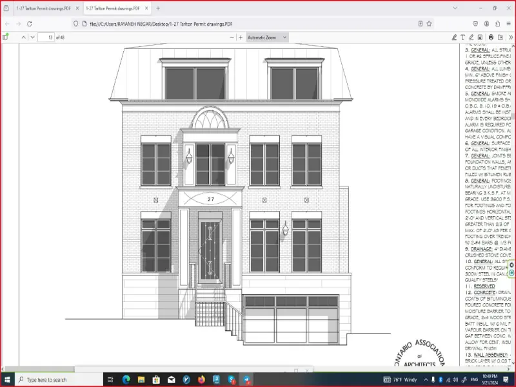Select the Add Image tool
The width and height of the screenshot is (516, 387).
click(x=481, y=37)
